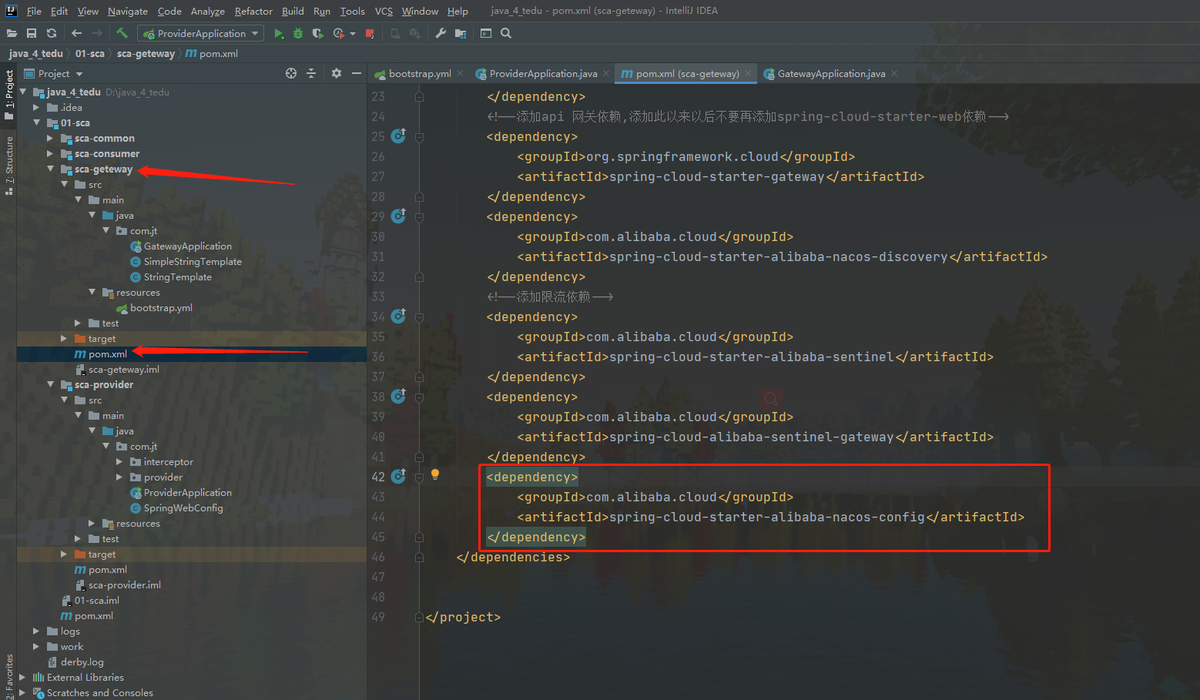Open Project panel gear options

coord(337,73)
